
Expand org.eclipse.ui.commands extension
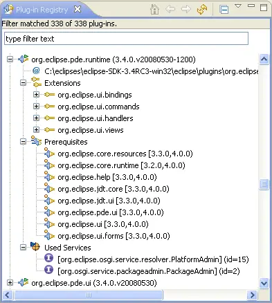tap(36, 107)
